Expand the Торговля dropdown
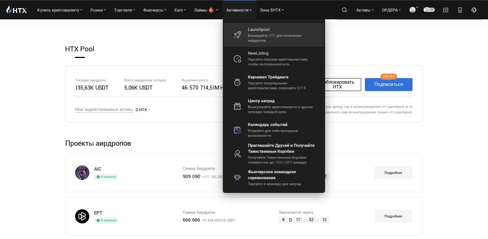488x239 pixels. click(x=125, y=10)
